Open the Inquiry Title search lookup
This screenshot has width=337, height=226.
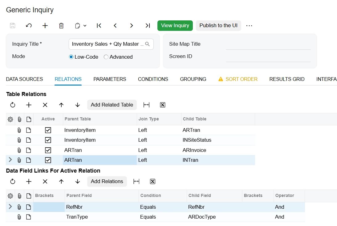[x=148, y=44]
